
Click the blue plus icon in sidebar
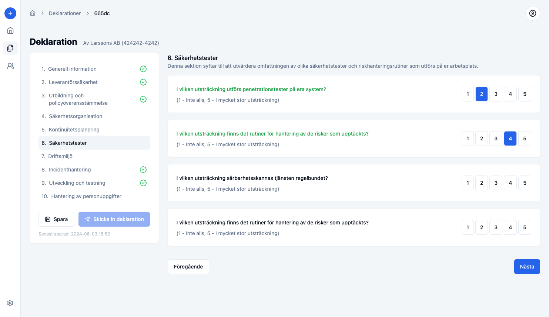10,13
